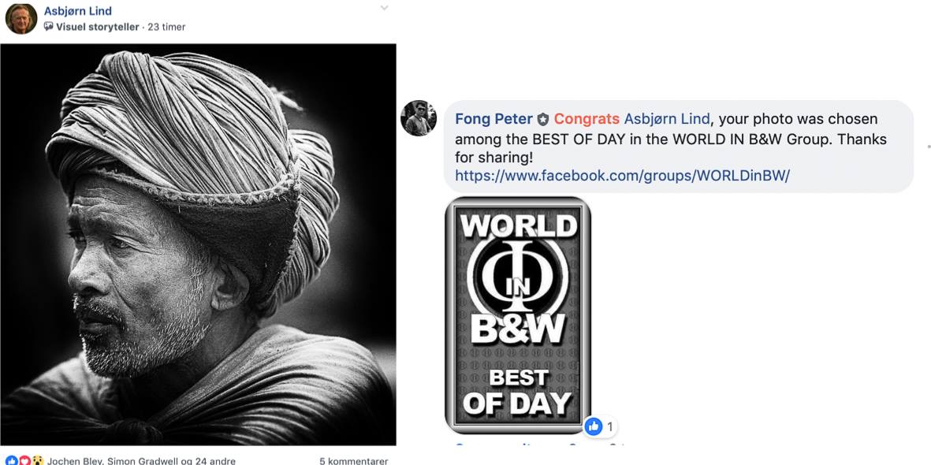
Task: Open Asbjørn Lind's profile picture in post header
Action: [x=21, y=19]
